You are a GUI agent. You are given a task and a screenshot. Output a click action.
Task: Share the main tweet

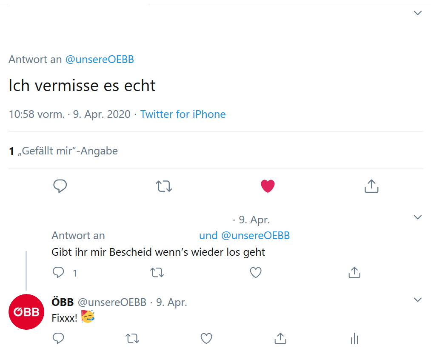tap(371, 186)
